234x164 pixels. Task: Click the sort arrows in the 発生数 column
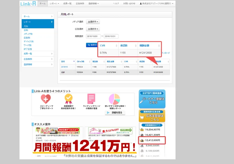point(104,62)
